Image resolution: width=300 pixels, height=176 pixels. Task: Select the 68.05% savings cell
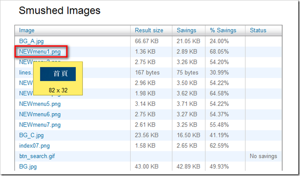[219, 52]
